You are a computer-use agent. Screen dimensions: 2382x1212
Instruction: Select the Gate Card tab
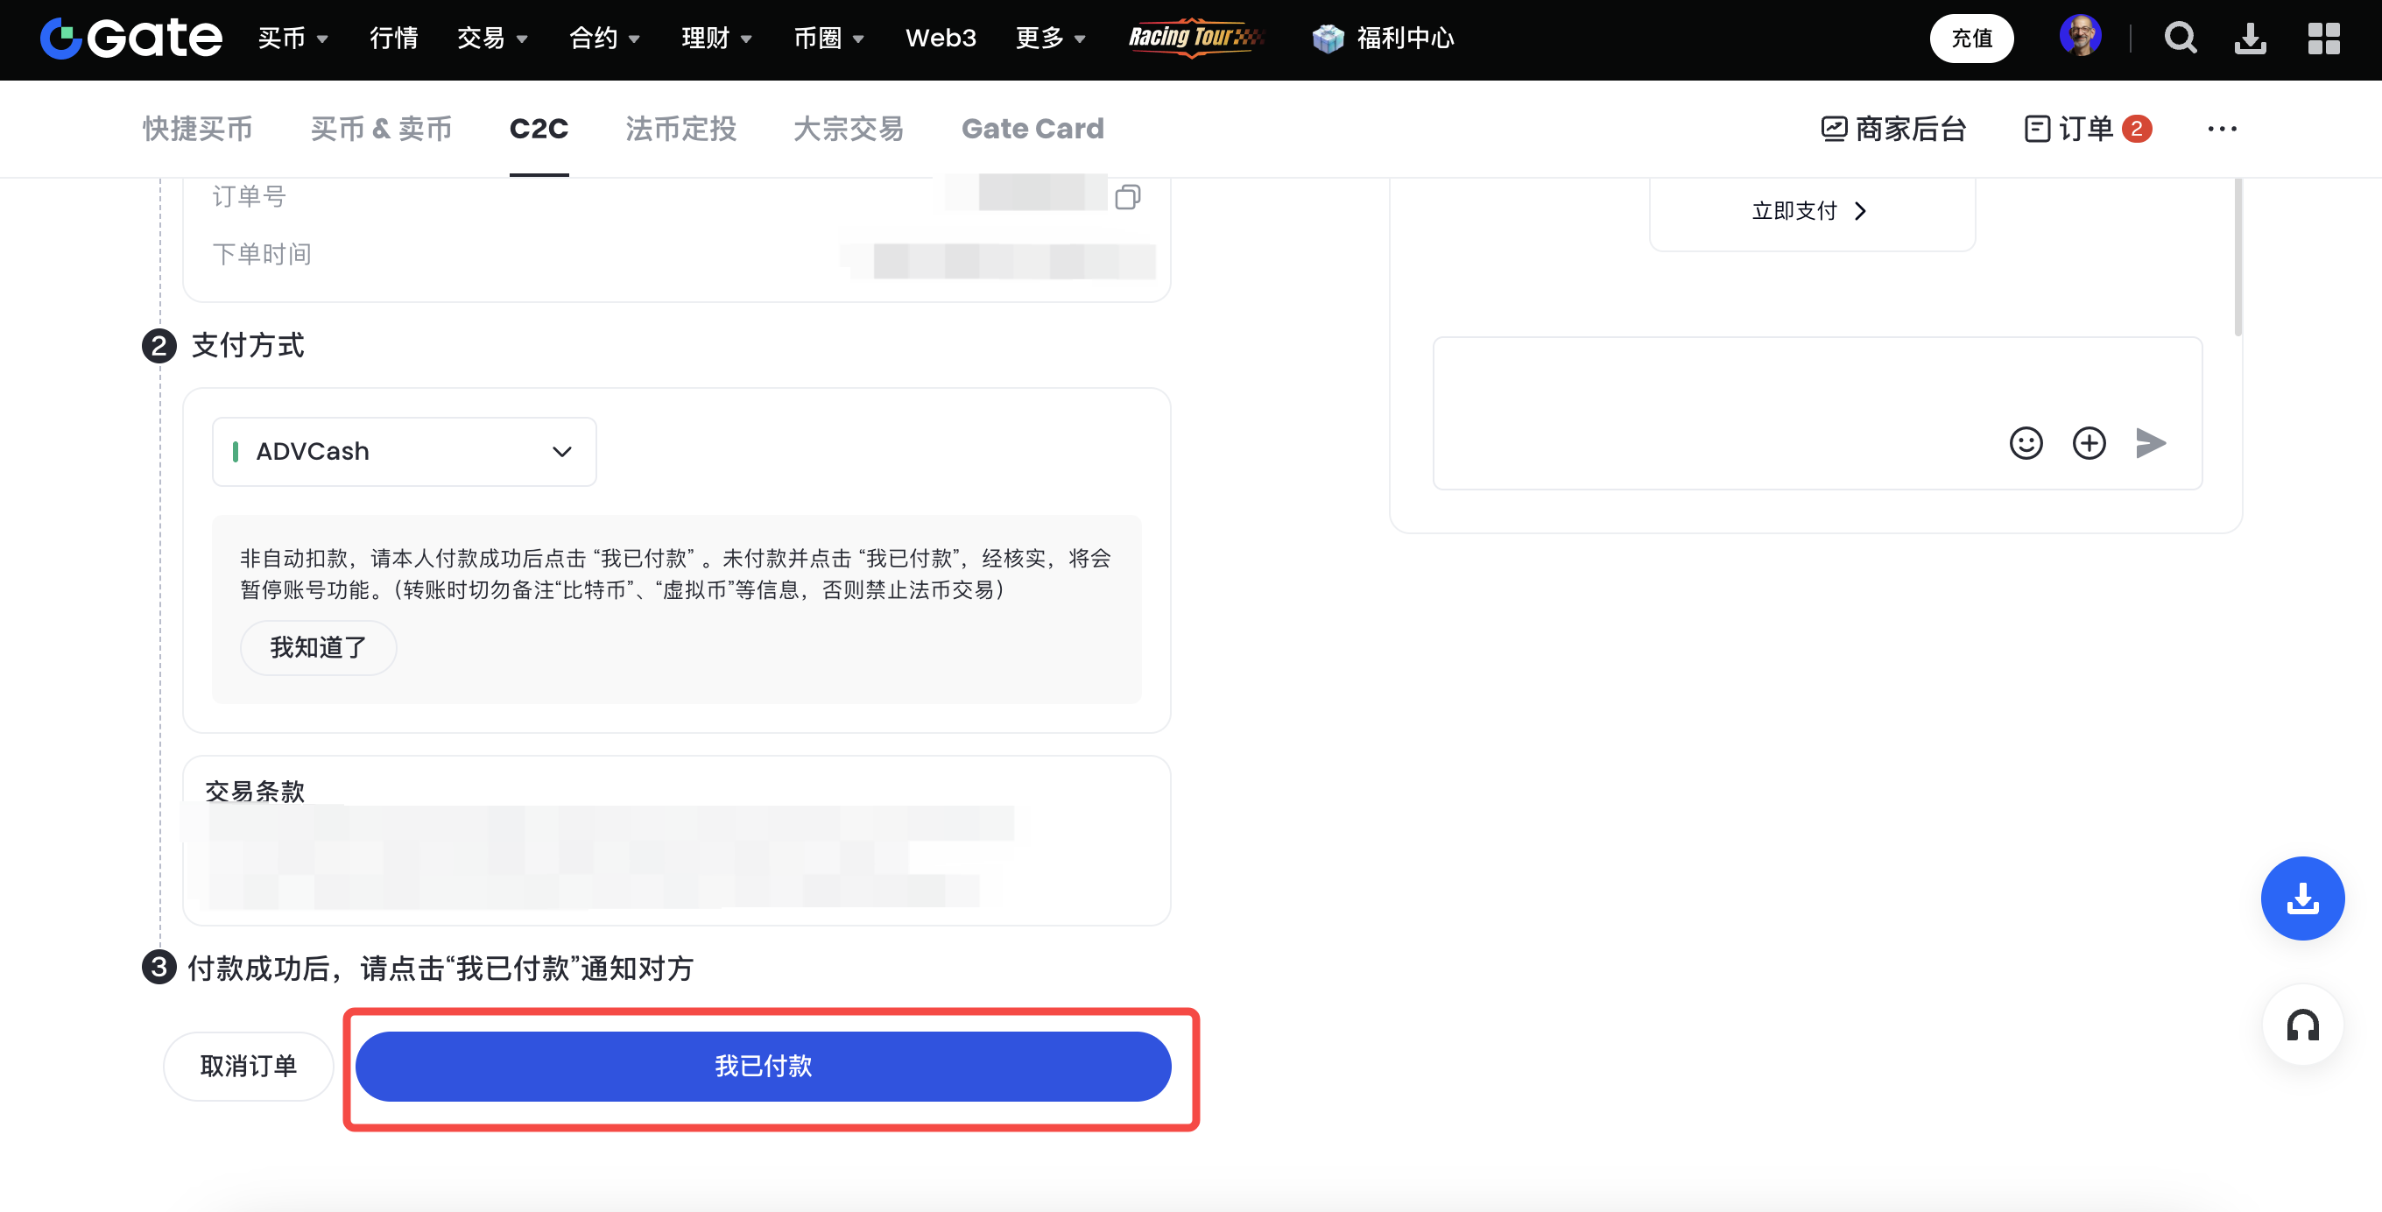[x=1032, y=129]
